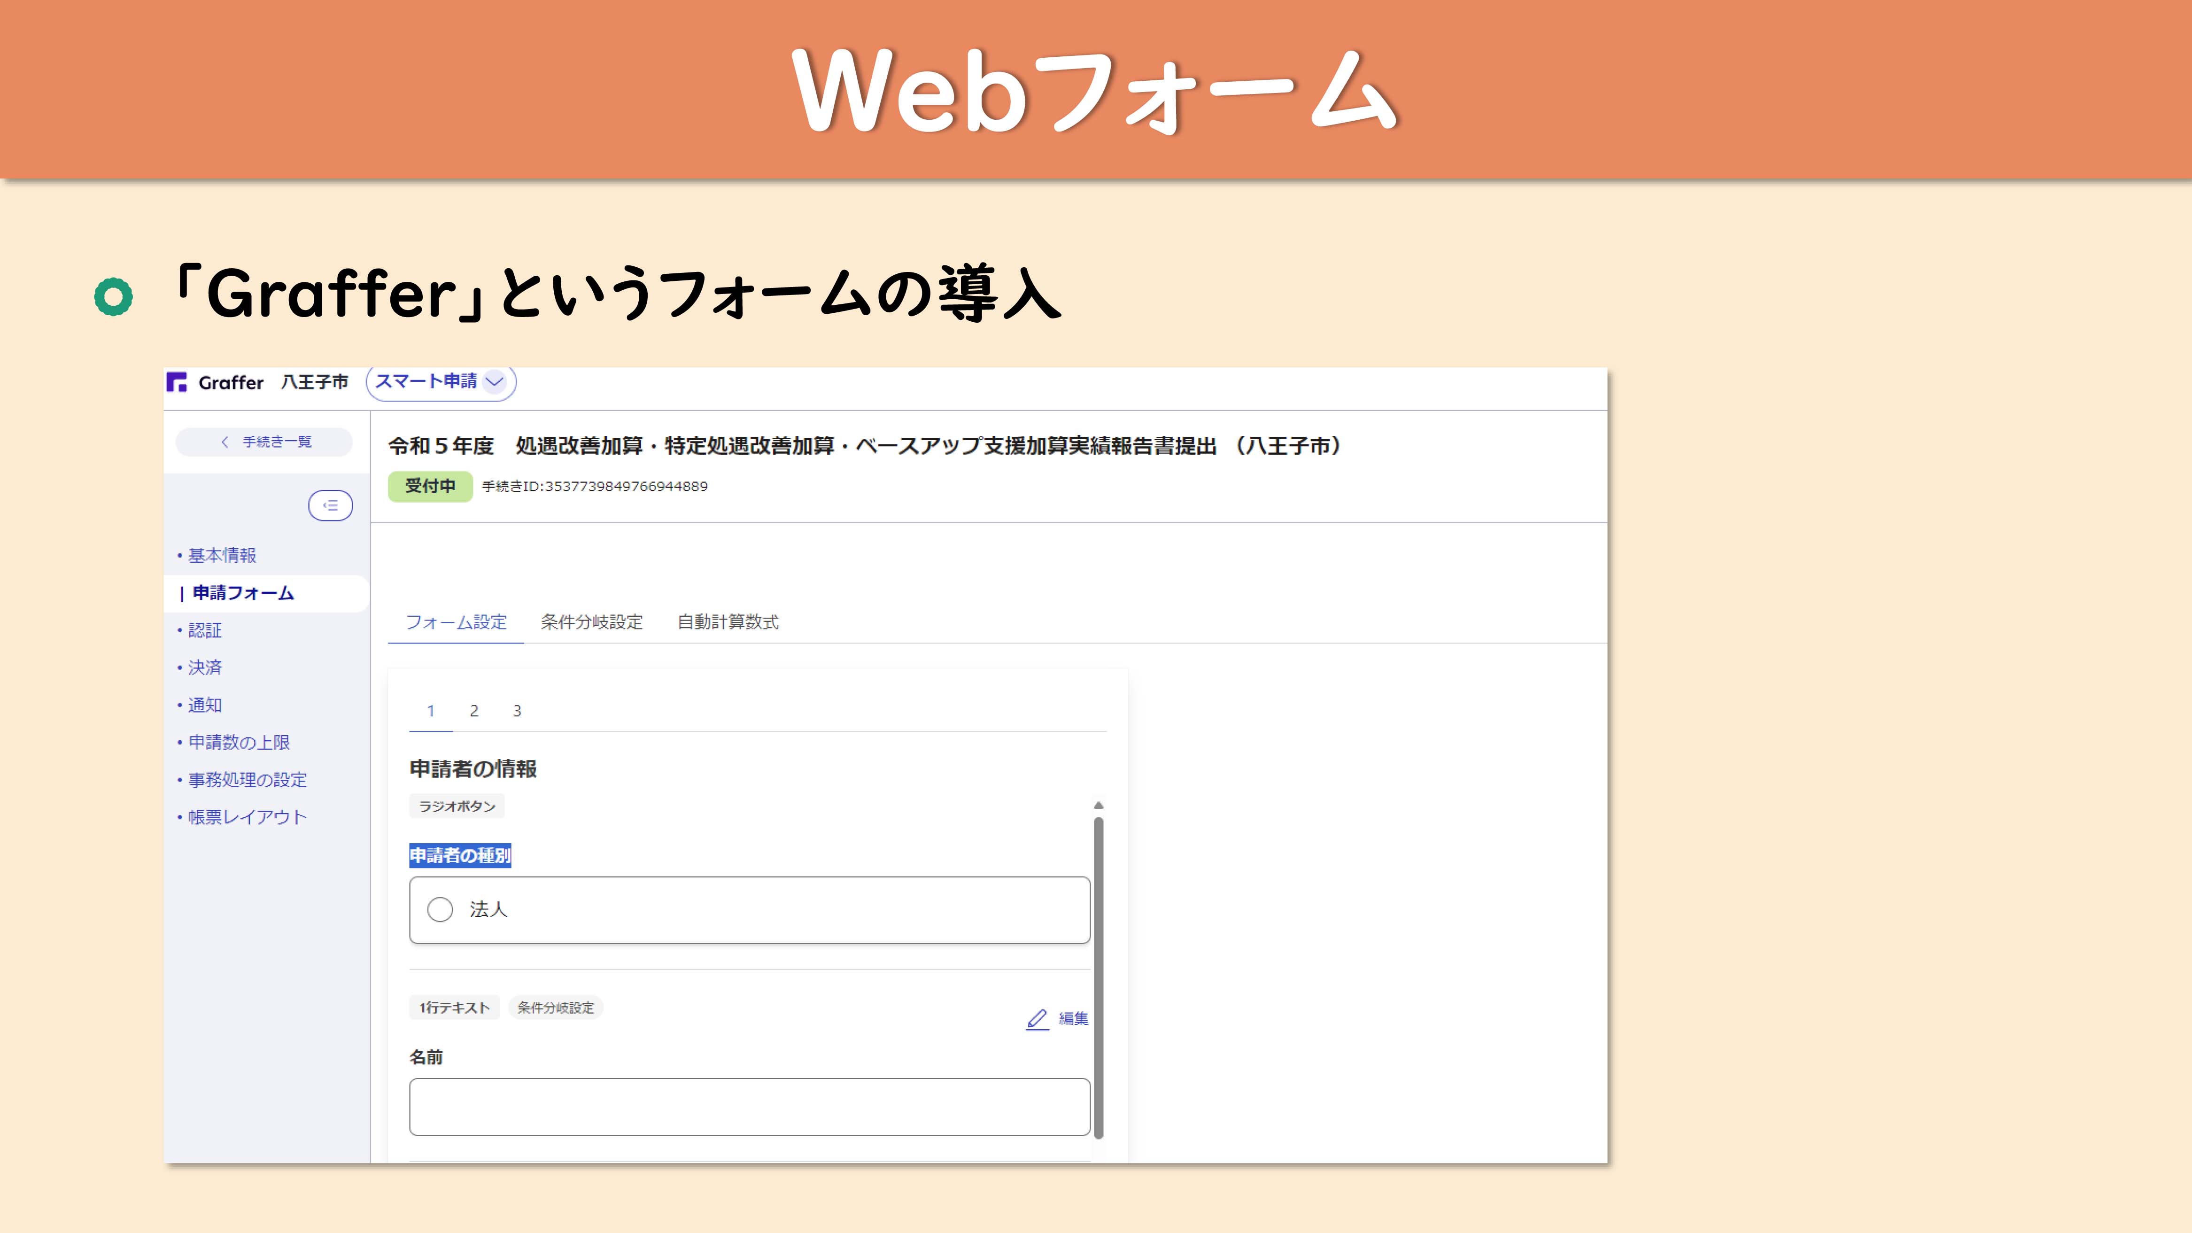The height and width of the screenshot is (1233, 2192).
Task: Open the 認証 sidebar item
Action: [204, 630]
